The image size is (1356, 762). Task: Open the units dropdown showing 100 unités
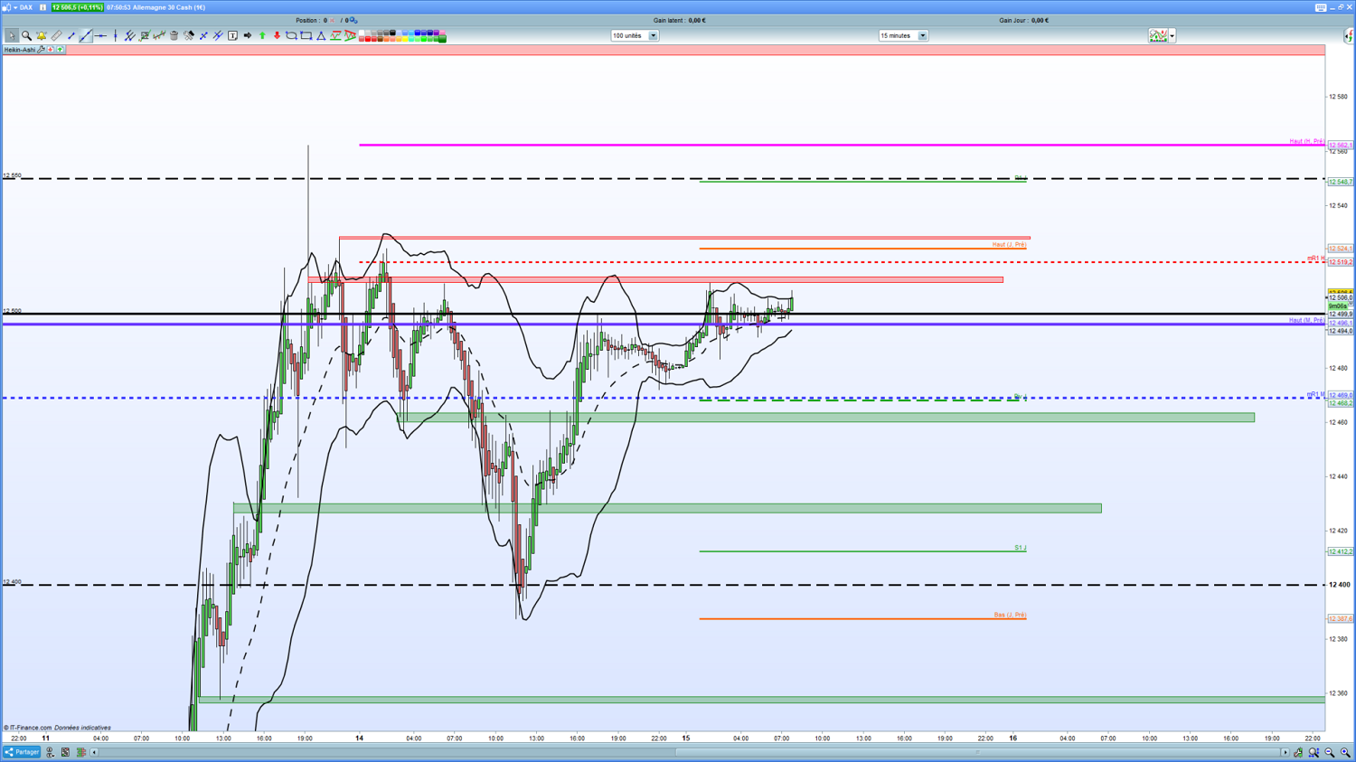tap(635, 36)
